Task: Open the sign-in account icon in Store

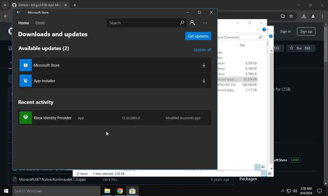Action: (193, 23)
